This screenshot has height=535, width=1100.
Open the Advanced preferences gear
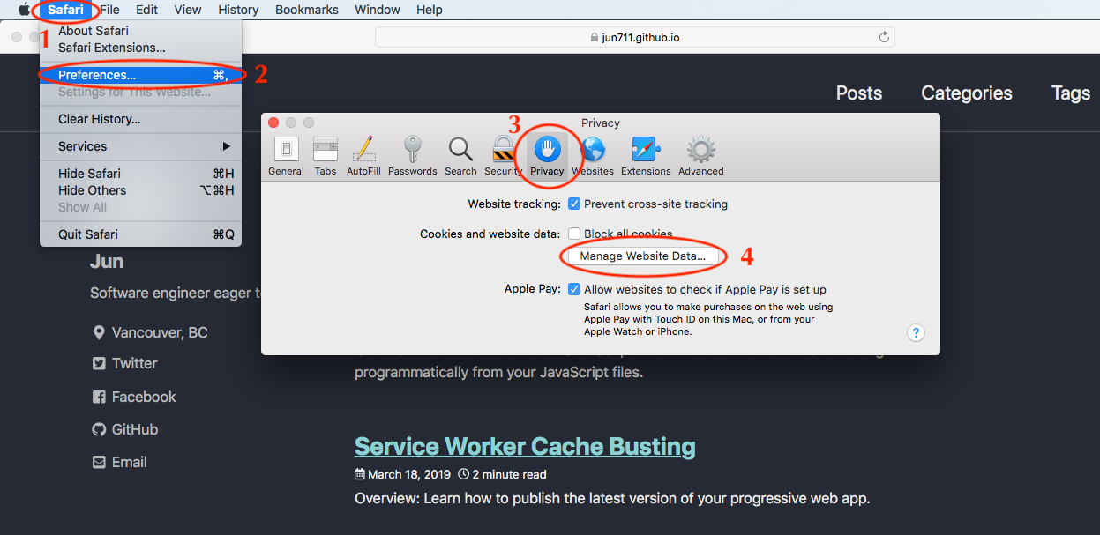(701, 149)
